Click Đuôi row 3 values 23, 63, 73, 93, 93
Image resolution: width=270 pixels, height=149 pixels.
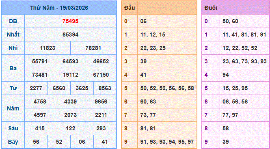(x=244, y=61)
